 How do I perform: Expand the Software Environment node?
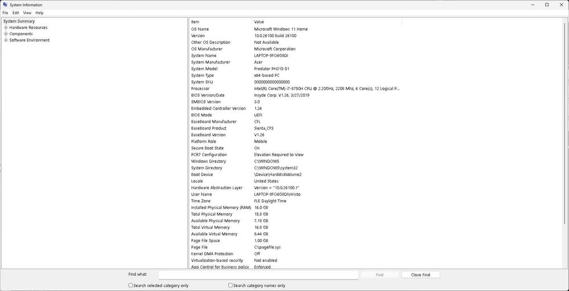point(6,40)
